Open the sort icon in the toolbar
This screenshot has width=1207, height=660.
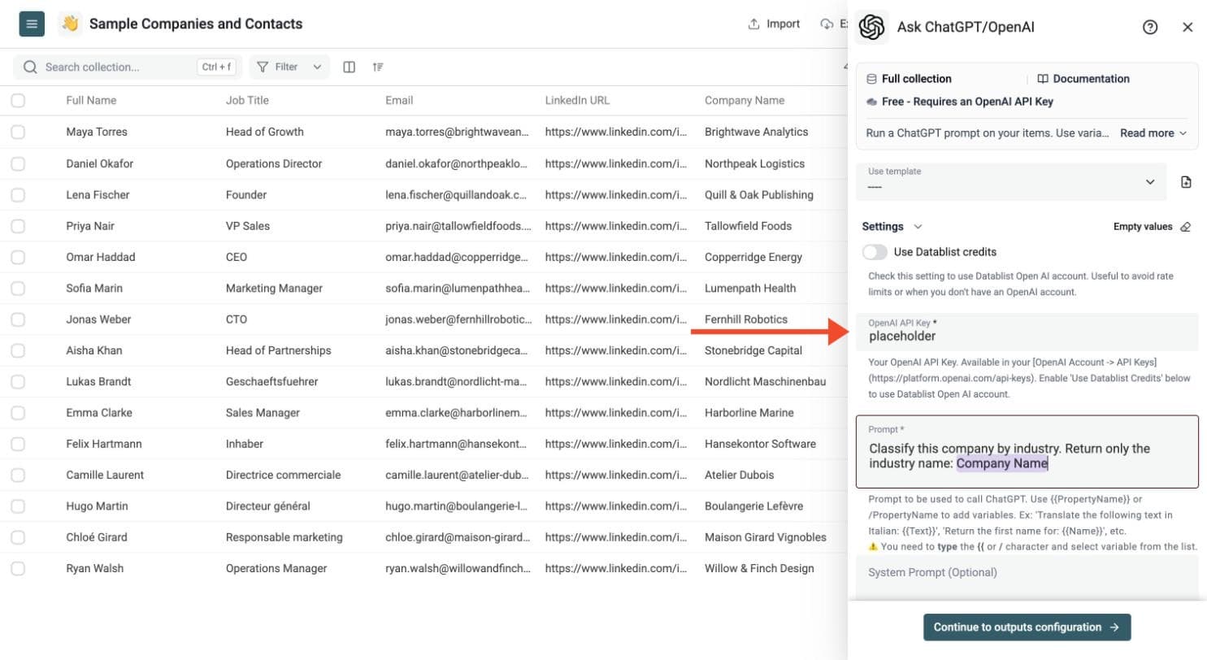coord(378,67)
